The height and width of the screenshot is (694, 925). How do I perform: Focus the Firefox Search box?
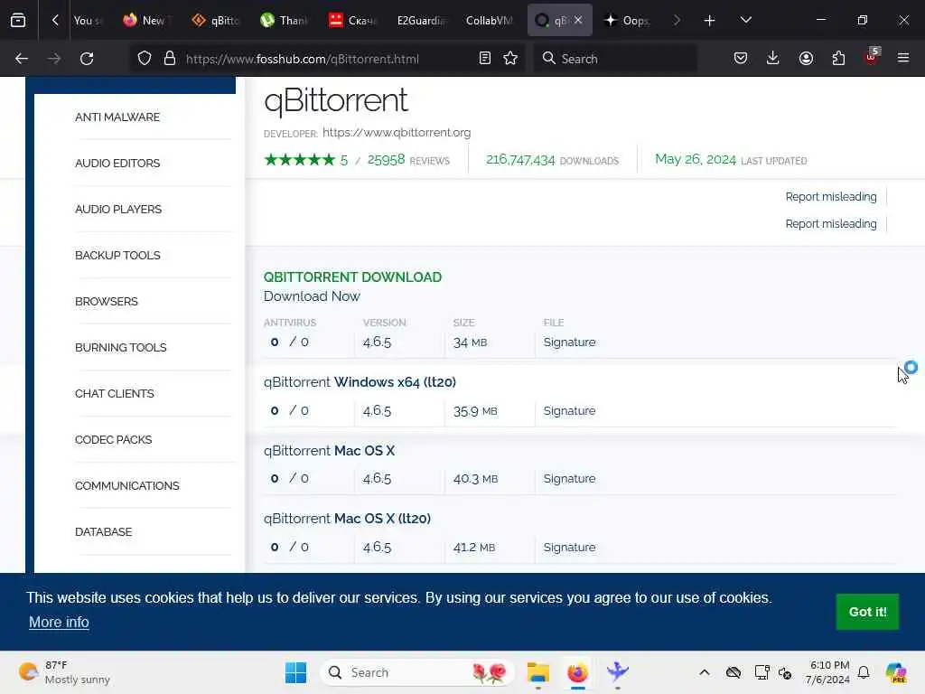click(616, 59)
